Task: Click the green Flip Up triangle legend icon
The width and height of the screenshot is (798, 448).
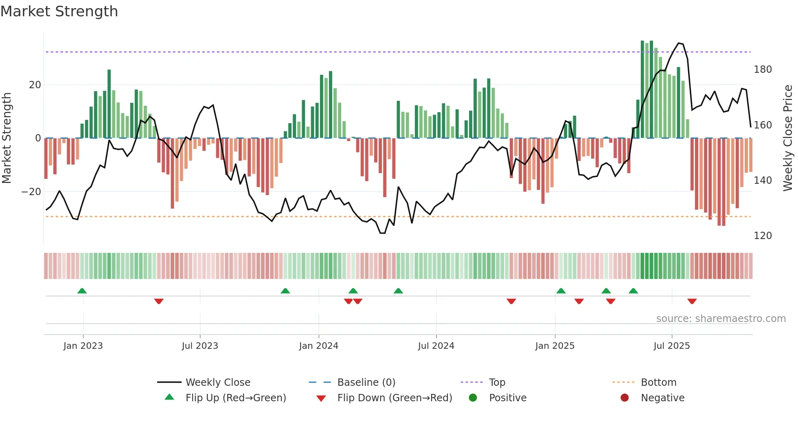Action: (x=169, y=397)
